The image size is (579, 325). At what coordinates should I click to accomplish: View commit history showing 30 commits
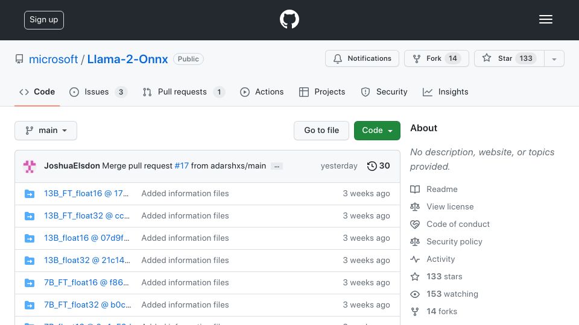click(x=379, y=166)
